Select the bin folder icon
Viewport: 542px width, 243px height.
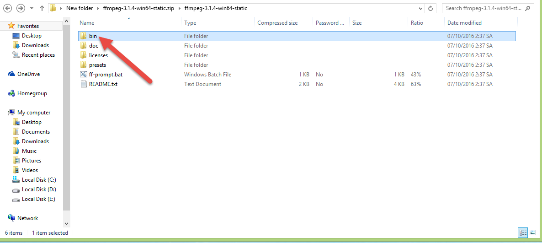tap(83, 36)
